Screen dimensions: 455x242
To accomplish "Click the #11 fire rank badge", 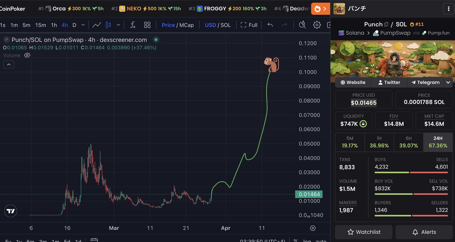I will coord(417,24).
